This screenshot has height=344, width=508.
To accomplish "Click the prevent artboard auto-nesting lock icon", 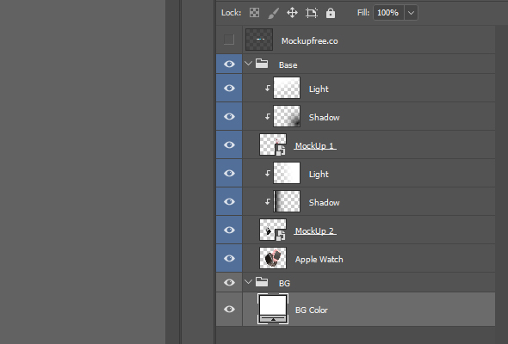I will pos(312,13).
